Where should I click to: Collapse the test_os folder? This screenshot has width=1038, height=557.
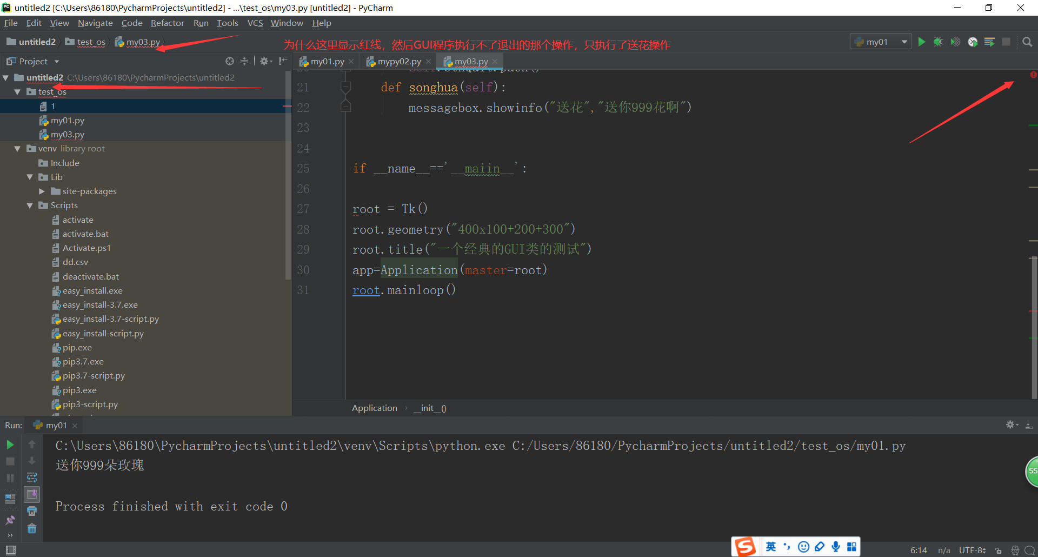(x=18, y=92)
